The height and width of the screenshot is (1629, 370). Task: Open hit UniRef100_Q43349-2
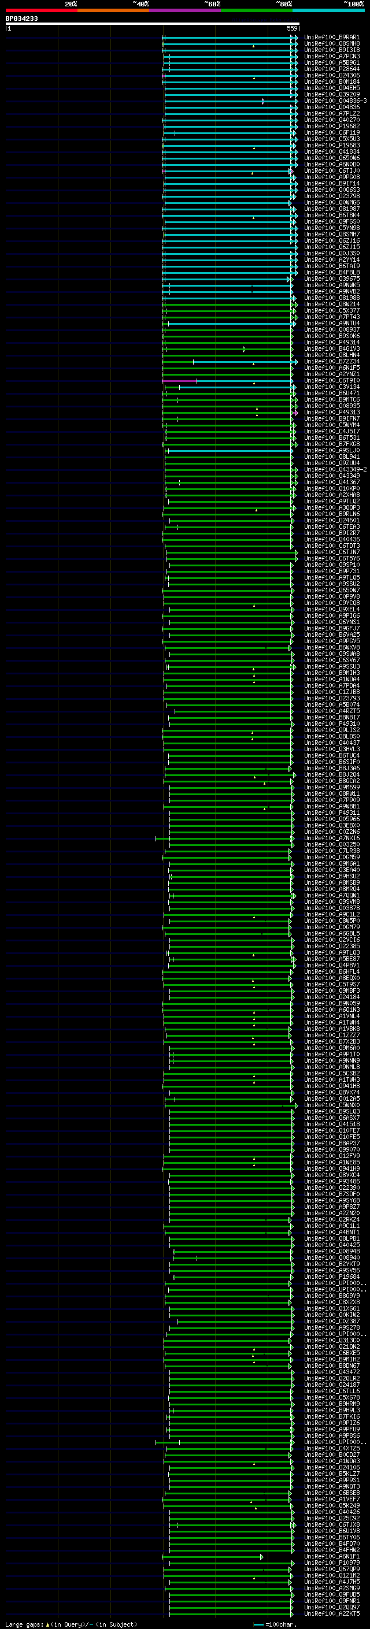[335, 470]
